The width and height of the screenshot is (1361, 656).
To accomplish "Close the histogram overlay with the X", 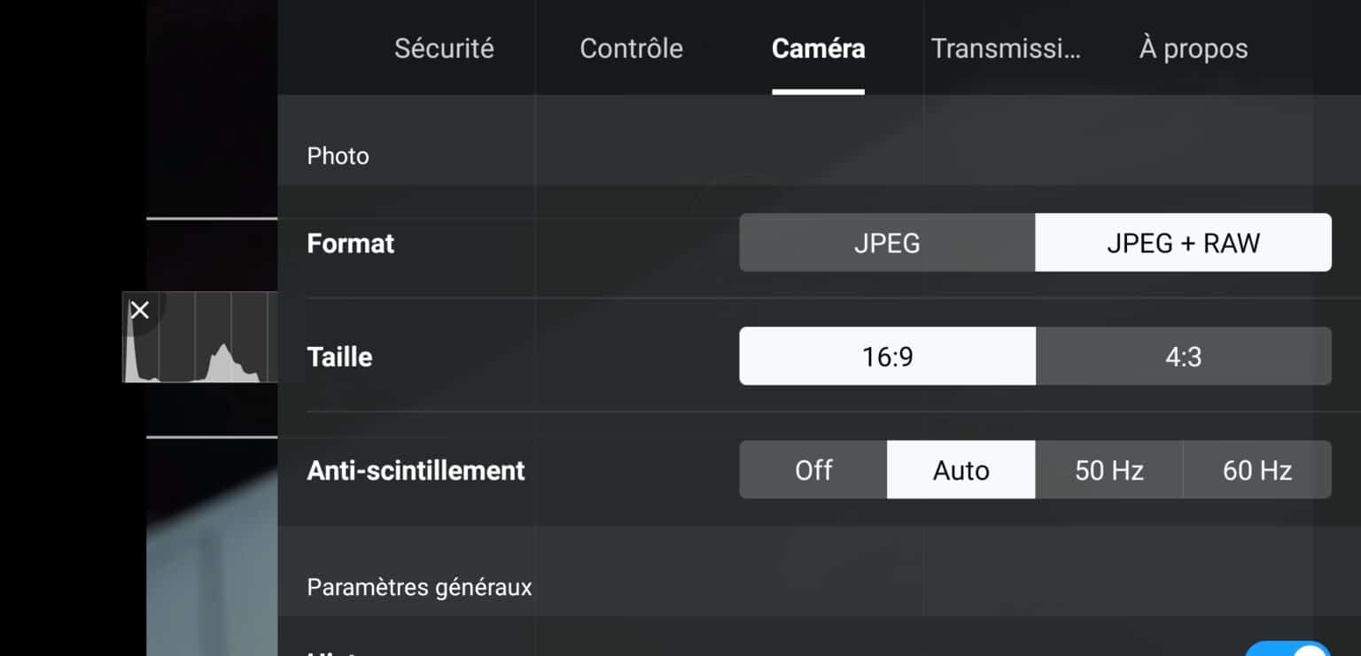I will click(x=140, y=310).
